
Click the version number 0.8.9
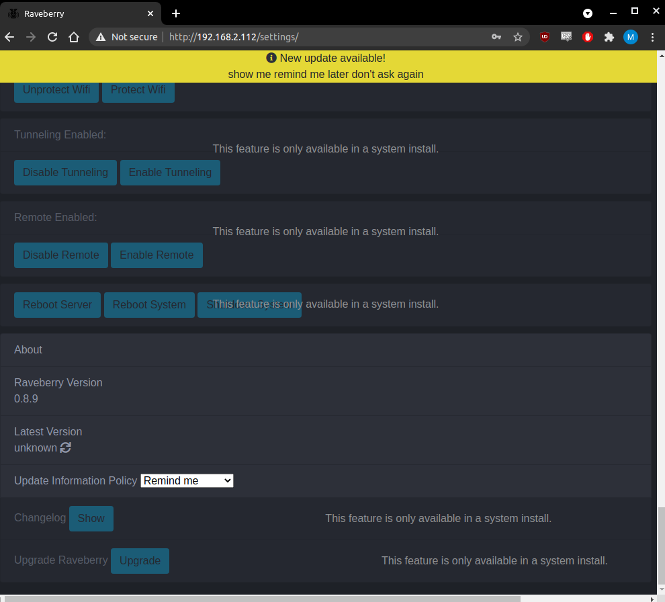point(26,399)
